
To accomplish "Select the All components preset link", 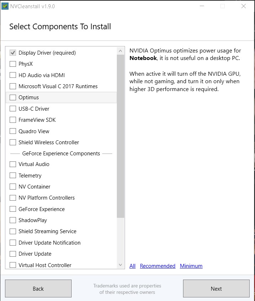I will tap(132, 266).
